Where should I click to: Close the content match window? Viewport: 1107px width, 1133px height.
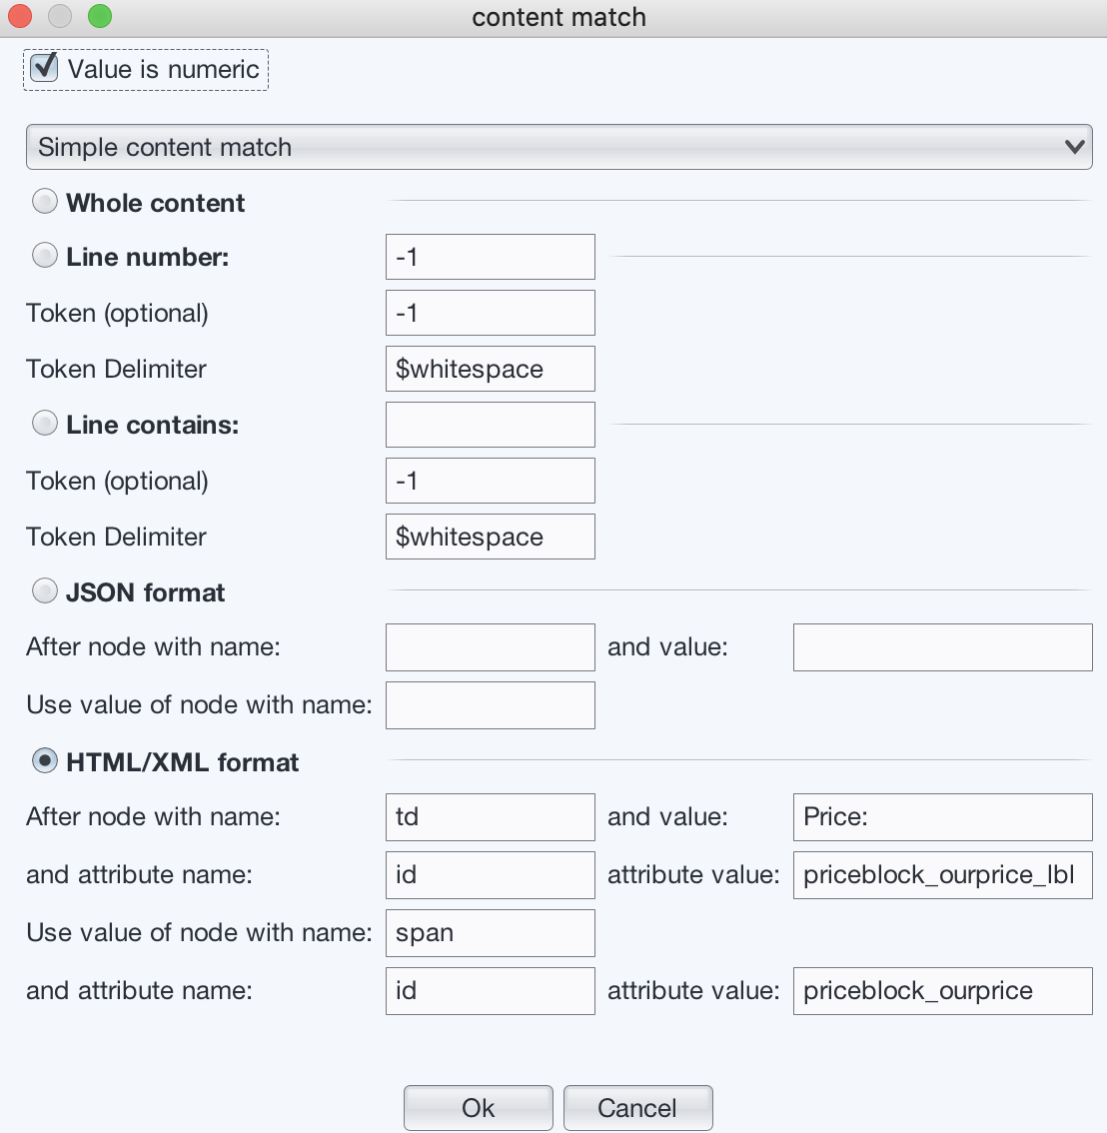[x=19, y=17]
